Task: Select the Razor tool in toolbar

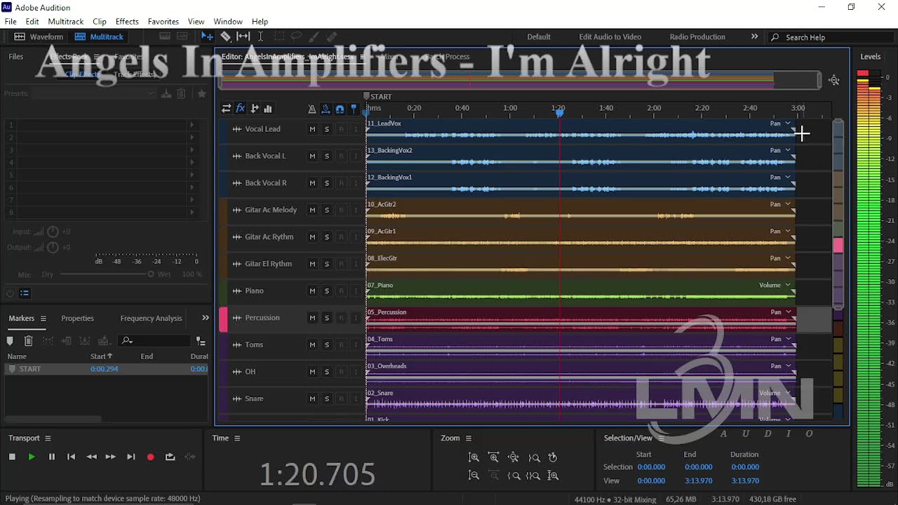Action: [x=225, y=36]
